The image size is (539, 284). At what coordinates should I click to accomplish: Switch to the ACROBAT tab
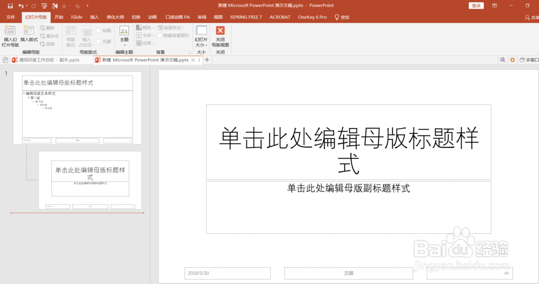coord(280,17)
